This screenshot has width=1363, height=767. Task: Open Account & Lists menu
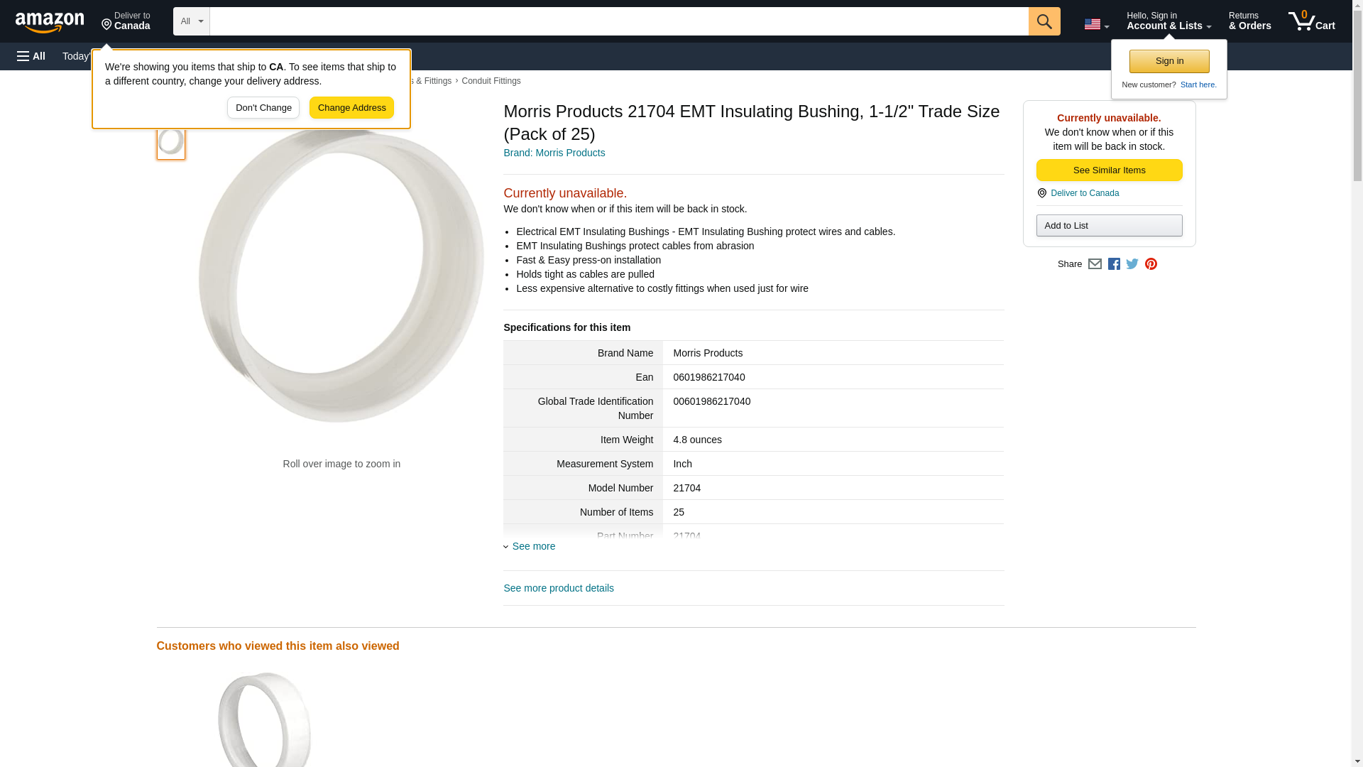[1168, 21]
